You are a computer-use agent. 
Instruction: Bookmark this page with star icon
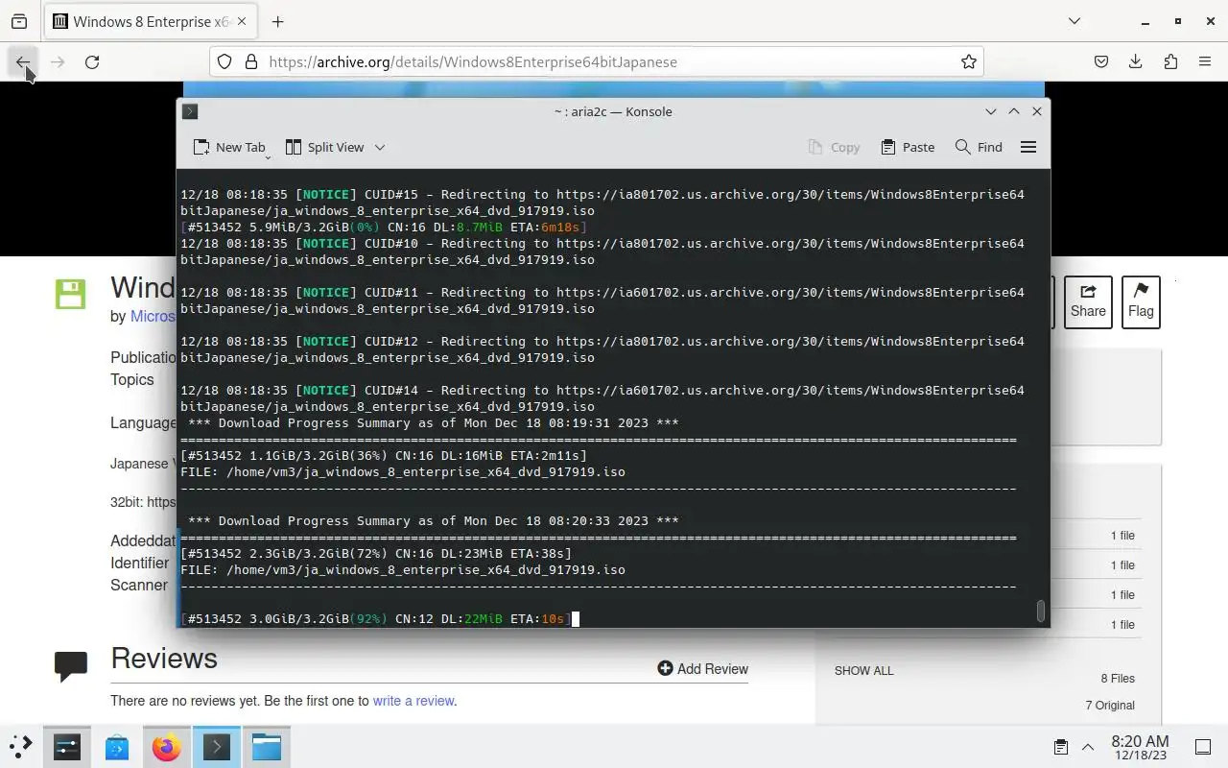969,61
